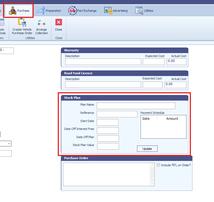Click Road Fund Licence Expected Cost field

pyautogui.click(x=152, y=85)
